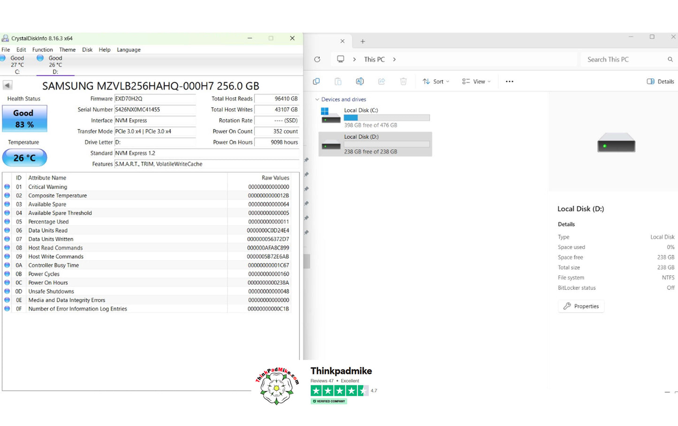This screenshot has width=678, height=426.
Task: Click the 26 °C temperature button
Action: point(24,158)
